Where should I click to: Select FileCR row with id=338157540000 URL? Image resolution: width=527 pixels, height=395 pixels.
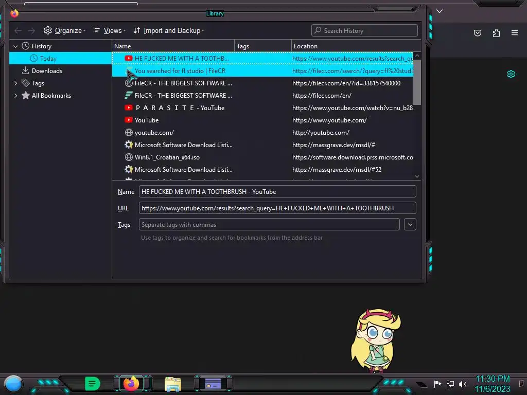[x=262, y=83]
